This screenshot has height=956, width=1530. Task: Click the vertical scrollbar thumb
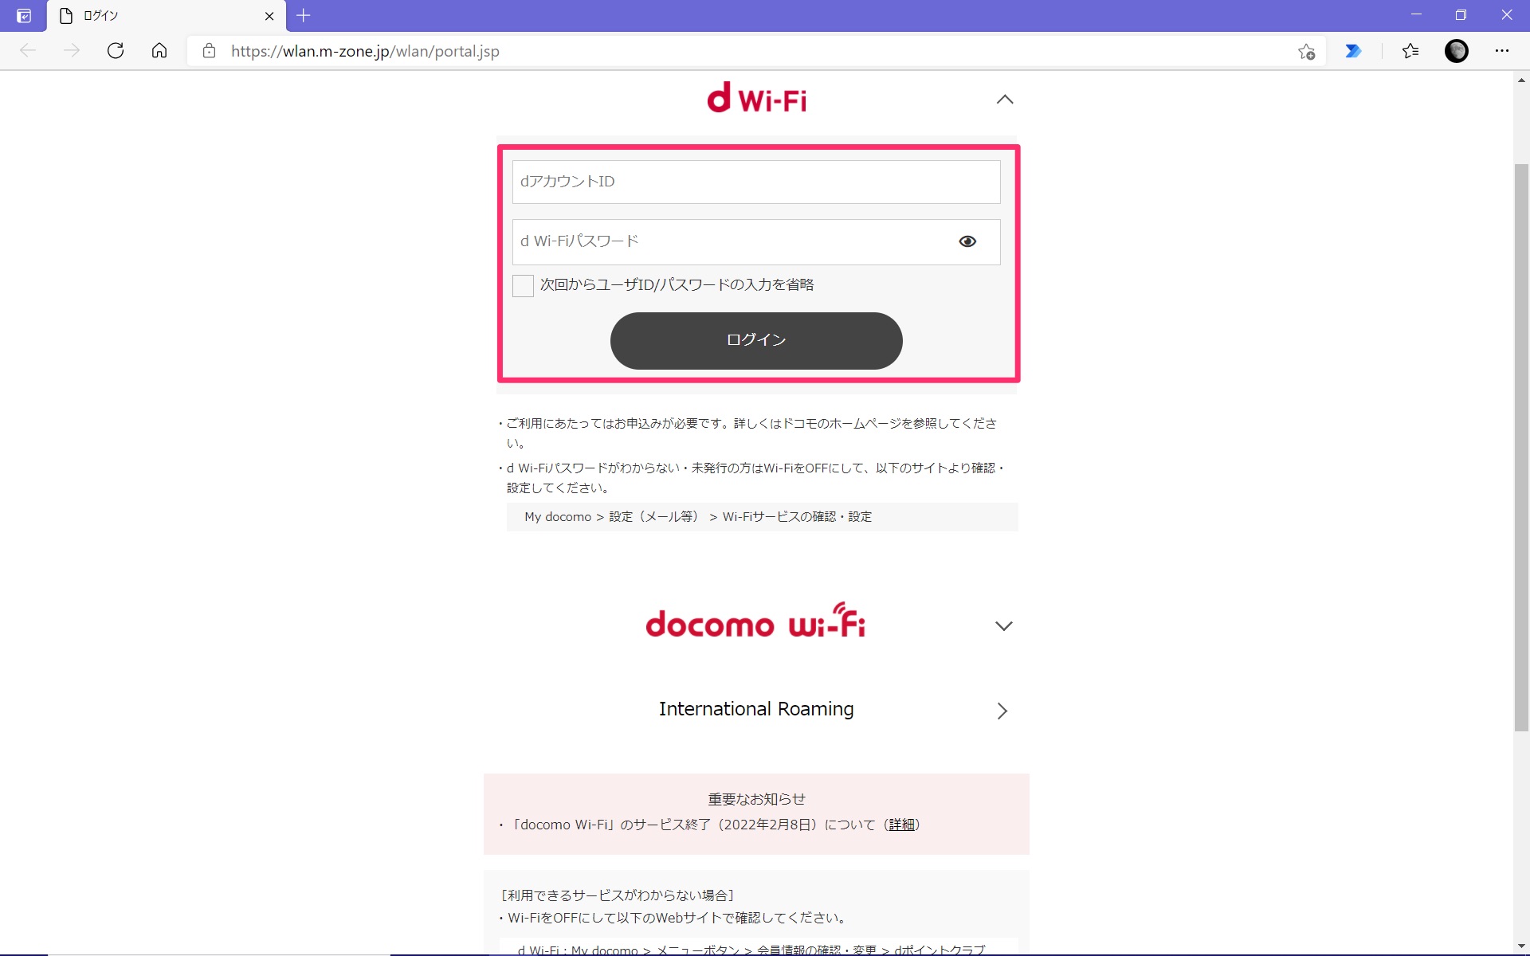pyautogui.click(x=1521, y=447)
